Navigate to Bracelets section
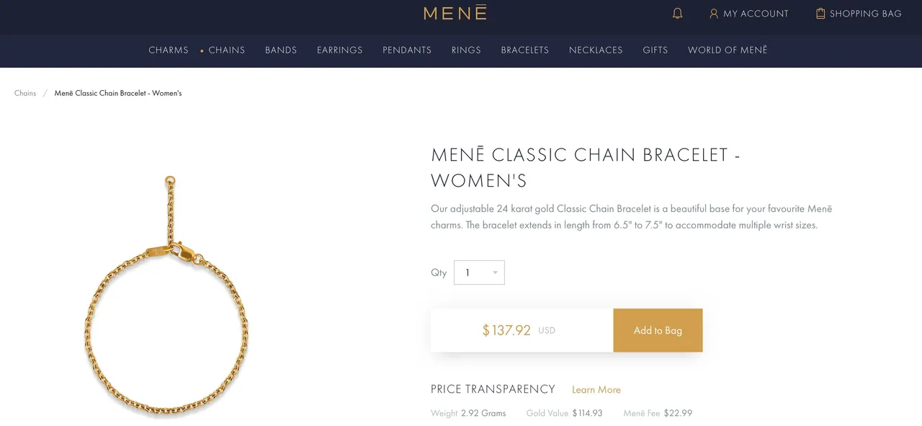This screenshot has height=426, width=922. [525, 50]
